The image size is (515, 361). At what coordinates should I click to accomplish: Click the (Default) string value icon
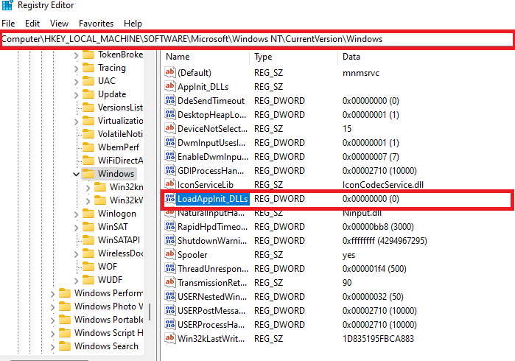[170, 73]
